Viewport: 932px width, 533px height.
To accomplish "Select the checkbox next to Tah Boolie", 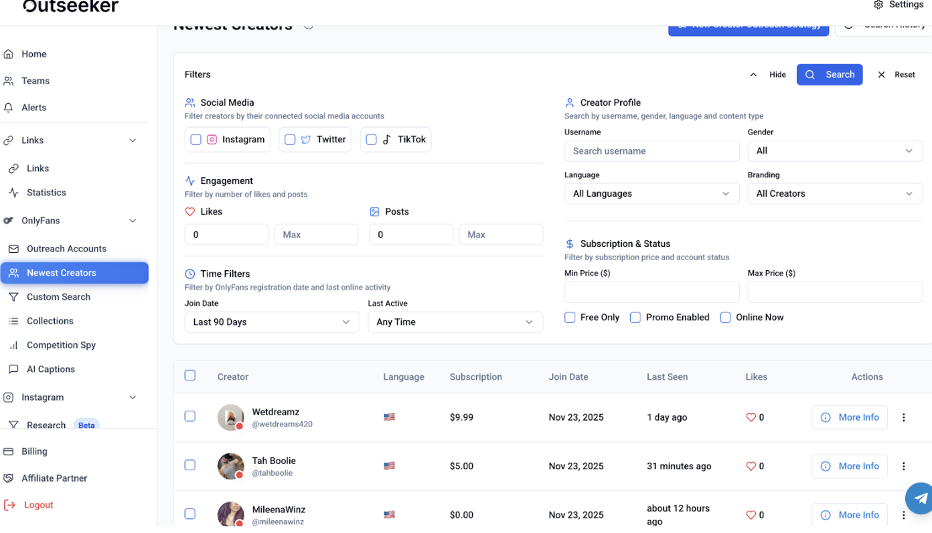I will pyautogui.click(x=189, y=465).
